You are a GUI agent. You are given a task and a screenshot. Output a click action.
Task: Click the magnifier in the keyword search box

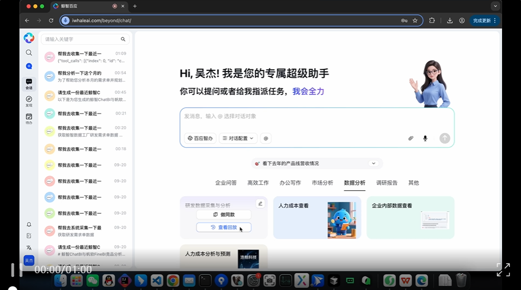[123, 39]
